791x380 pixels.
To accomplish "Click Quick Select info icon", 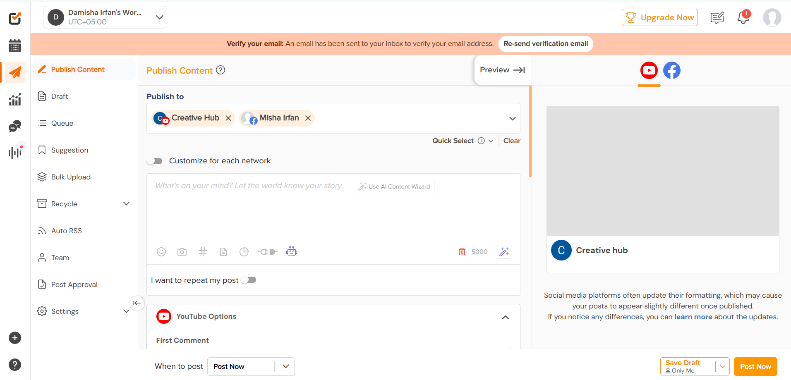I will click(x=481, y=141).
